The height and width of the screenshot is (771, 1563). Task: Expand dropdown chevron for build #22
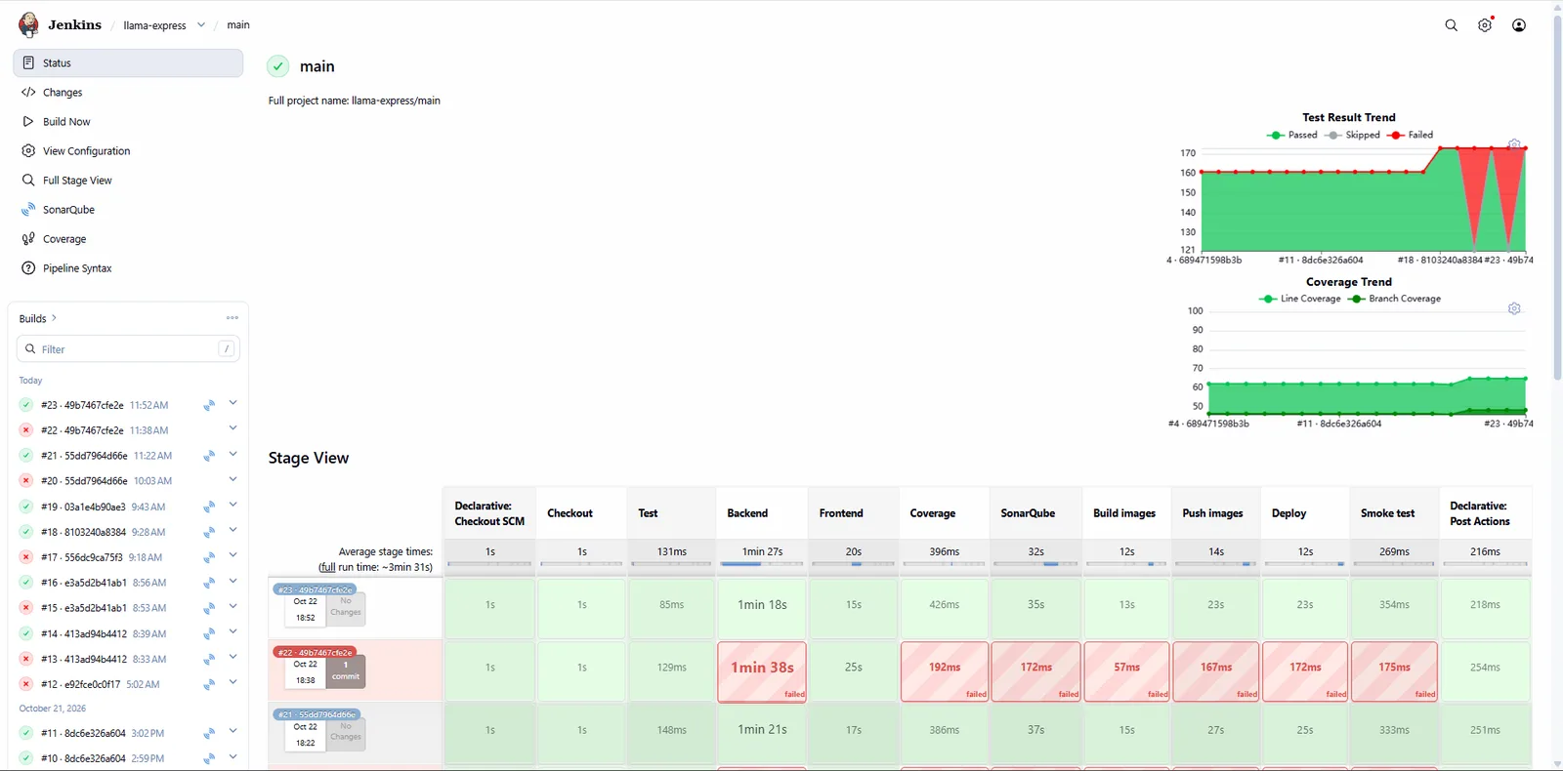(x=232, y=427)
